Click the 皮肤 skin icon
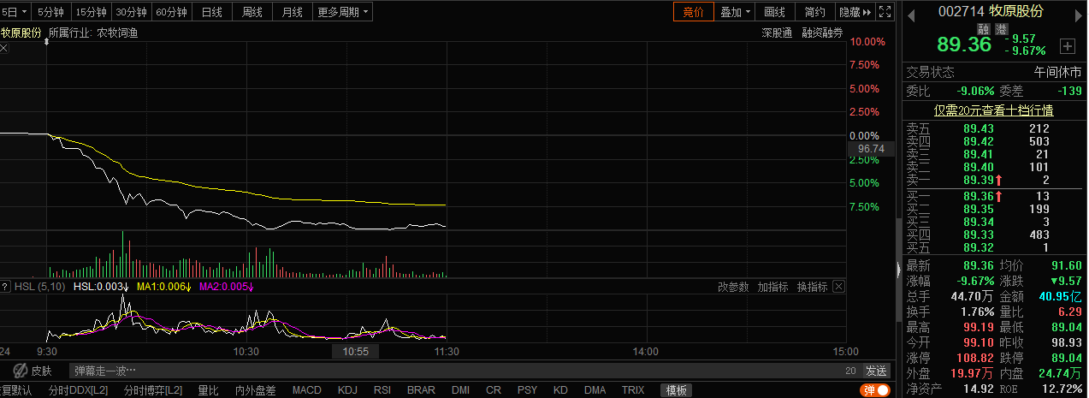 [34, 371]
